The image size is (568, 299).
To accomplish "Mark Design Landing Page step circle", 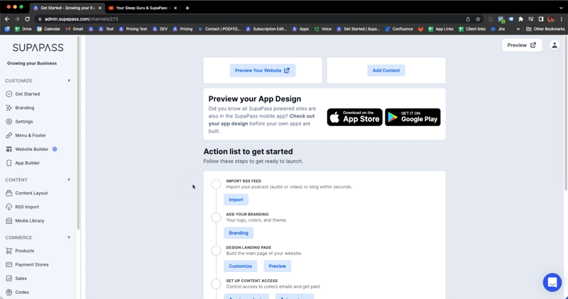I will click(216, 251).
